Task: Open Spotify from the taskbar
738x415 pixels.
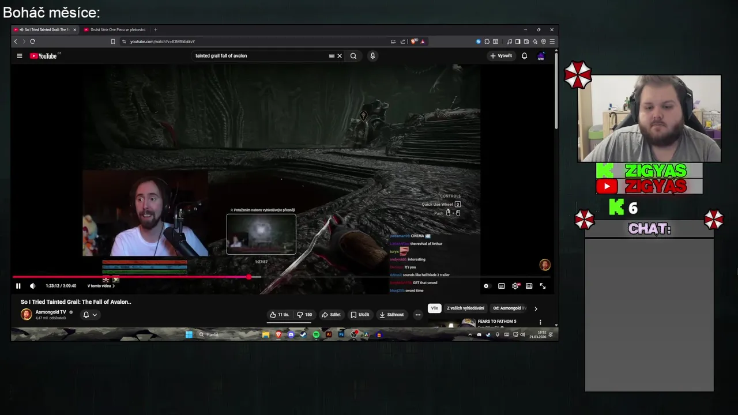Action: 316,334
